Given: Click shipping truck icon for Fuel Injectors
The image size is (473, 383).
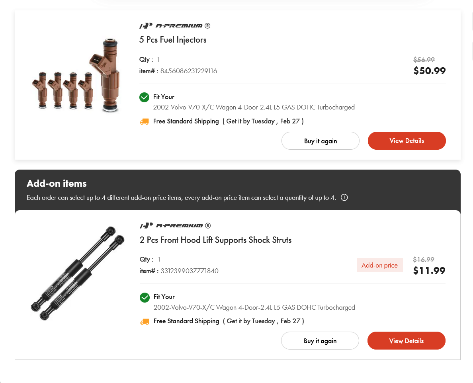Looking at the screenshot, I should pos(144,121).
